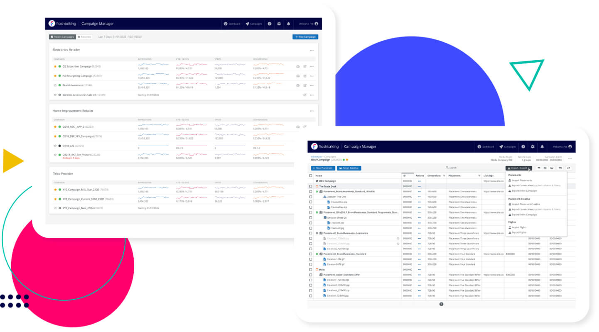Click the refresh icon in placements toolbar
599x332 pixels.
tap(569, 168)
